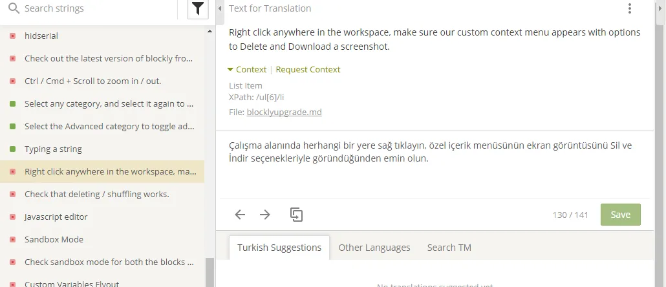This screenshot has height=287, width=666.
Task: Collapse right panel arrow at far edge
Action: [x=659, y=8]
